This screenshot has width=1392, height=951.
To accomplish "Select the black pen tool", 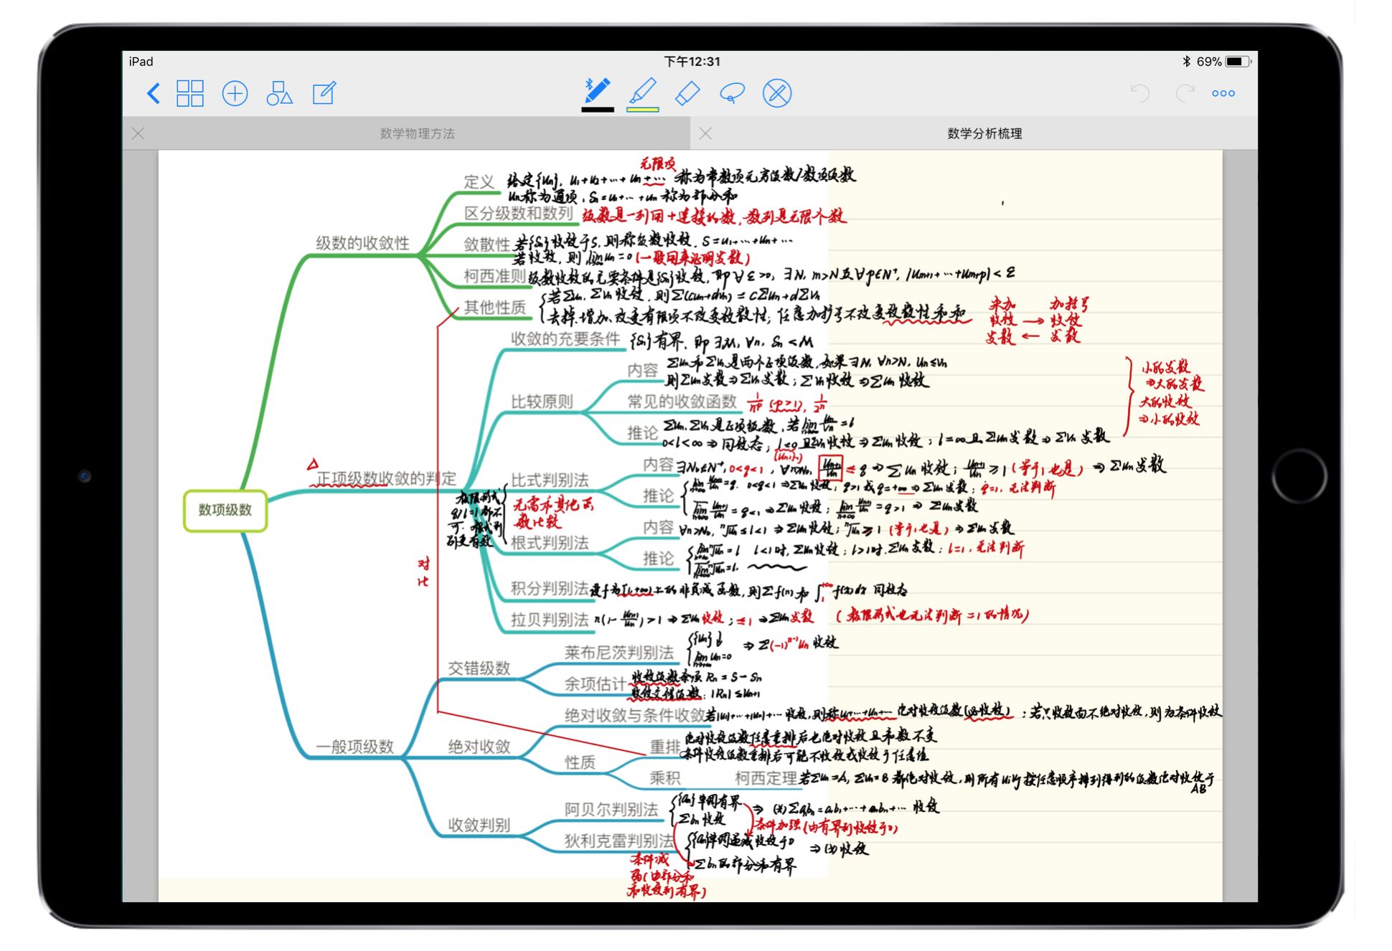I will click(x=597, y=92).
